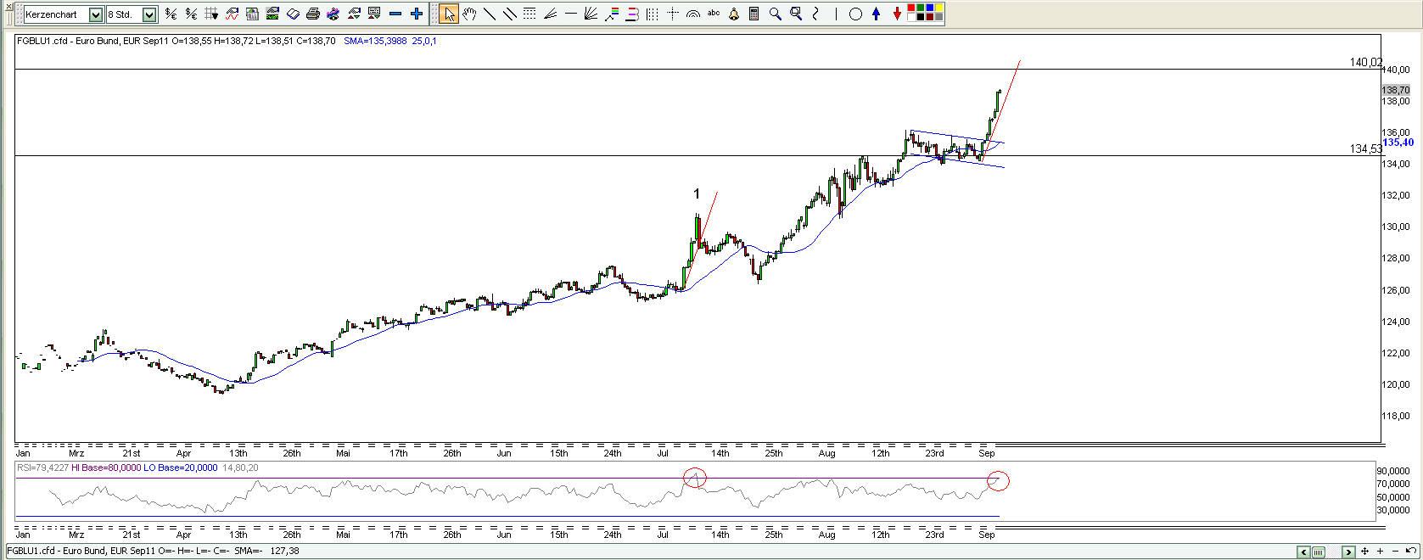Click the blue plus zoom-in button
The image size is (1423, 560).
(x=416, y=14)
